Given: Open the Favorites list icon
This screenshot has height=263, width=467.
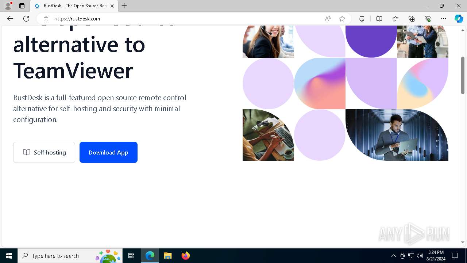Looking at the screenshot, I should (x=395, y=19).
